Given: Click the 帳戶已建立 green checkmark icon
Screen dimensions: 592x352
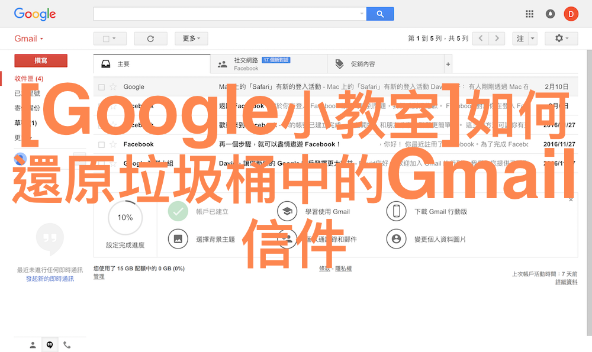Looking at the screenshot, I should point(178,211).
